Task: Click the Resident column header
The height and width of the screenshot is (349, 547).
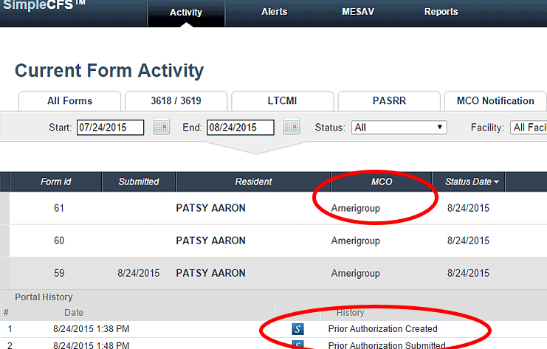Action: [x=253, y=182]
